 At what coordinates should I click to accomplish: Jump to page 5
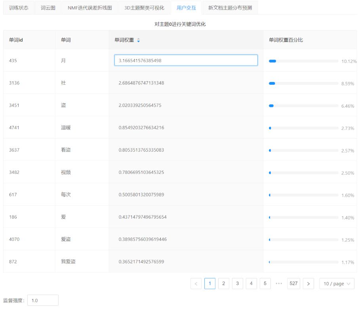[265, 284]
